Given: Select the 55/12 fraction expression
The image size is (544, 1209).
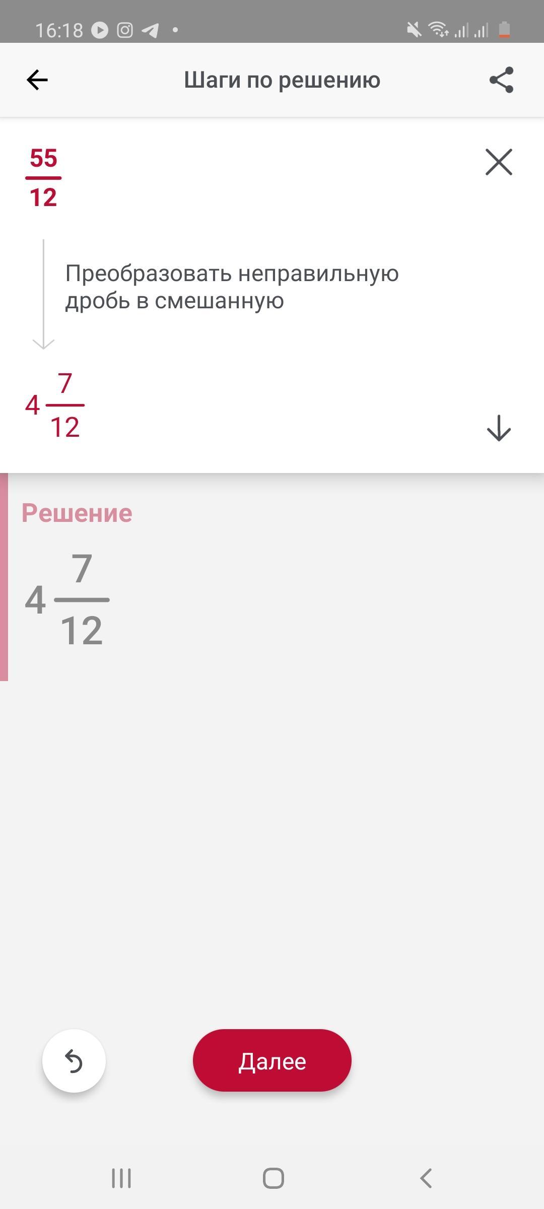Looking at the screenshot, I should pyautogui.click(x=43, y=178).
